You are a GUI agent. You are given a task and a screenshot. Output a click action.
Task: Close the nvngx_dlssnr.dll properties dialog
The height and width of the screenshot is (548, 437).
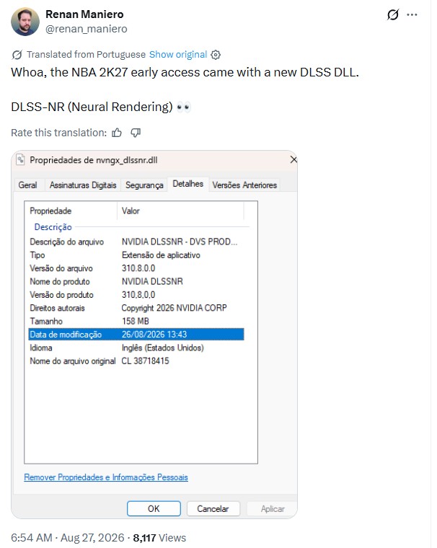pyautogui.click(x=293, y=160)
